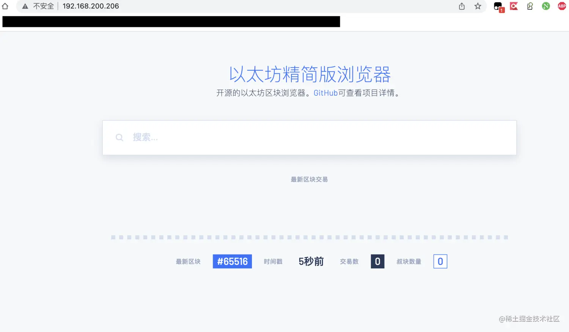The width and height of the screenshot is (569, 332).
Task: Click the 交易数 label
Action: 349,261
